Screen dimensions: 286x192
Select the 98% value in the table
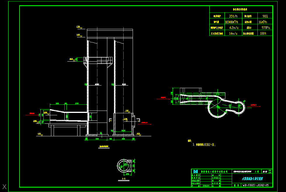coord(265,16)
